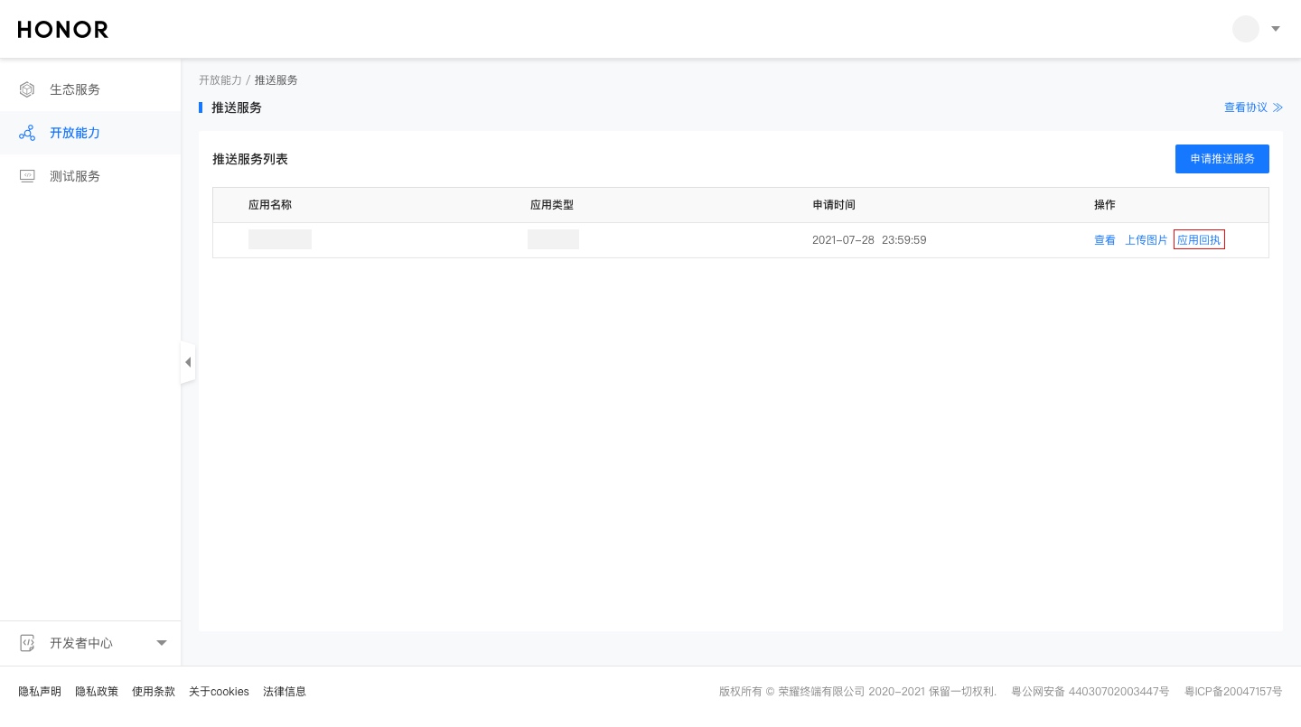The height and width of the screenshot is (727, 1301).
Task: Click the 操作 column header
Action: (x=1105, y=205)
